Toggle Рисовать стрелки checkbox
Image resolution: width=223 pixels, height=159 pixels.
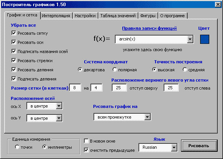(x=14, y=61)
